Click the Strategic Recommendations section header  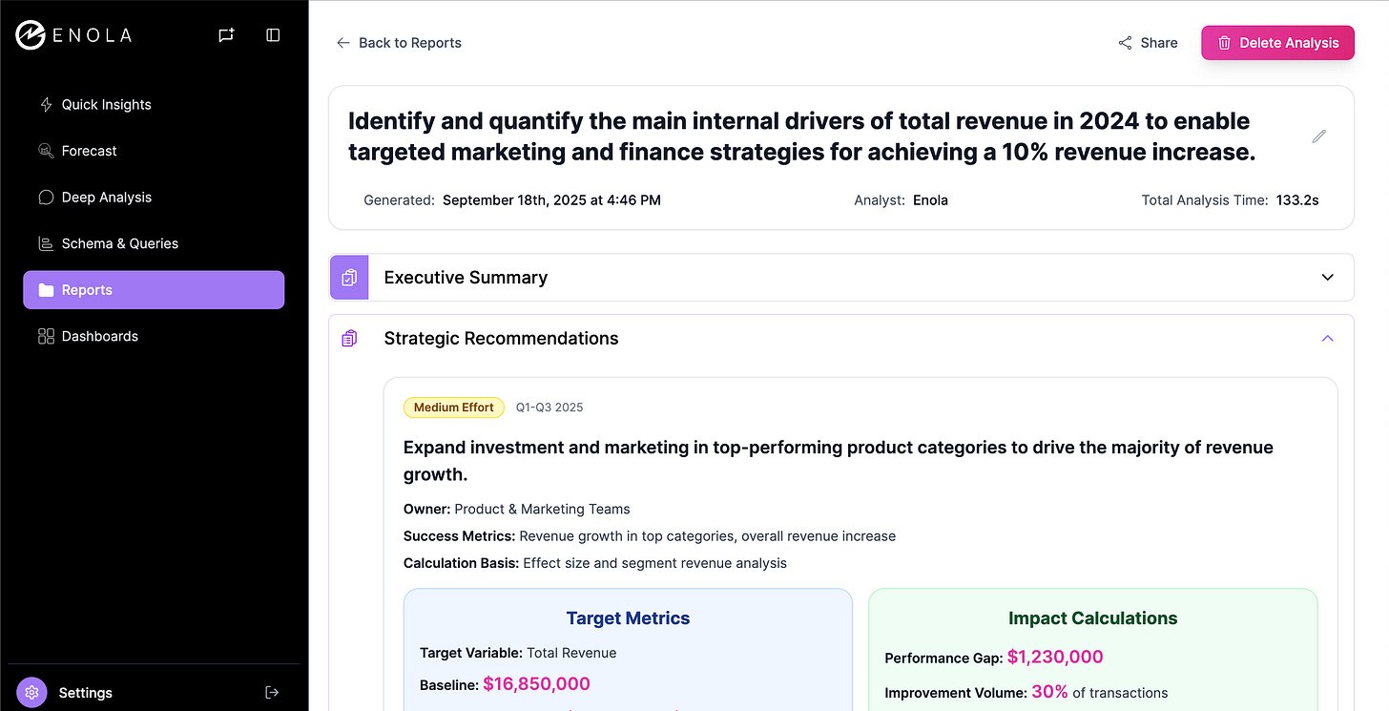point(501,339)
